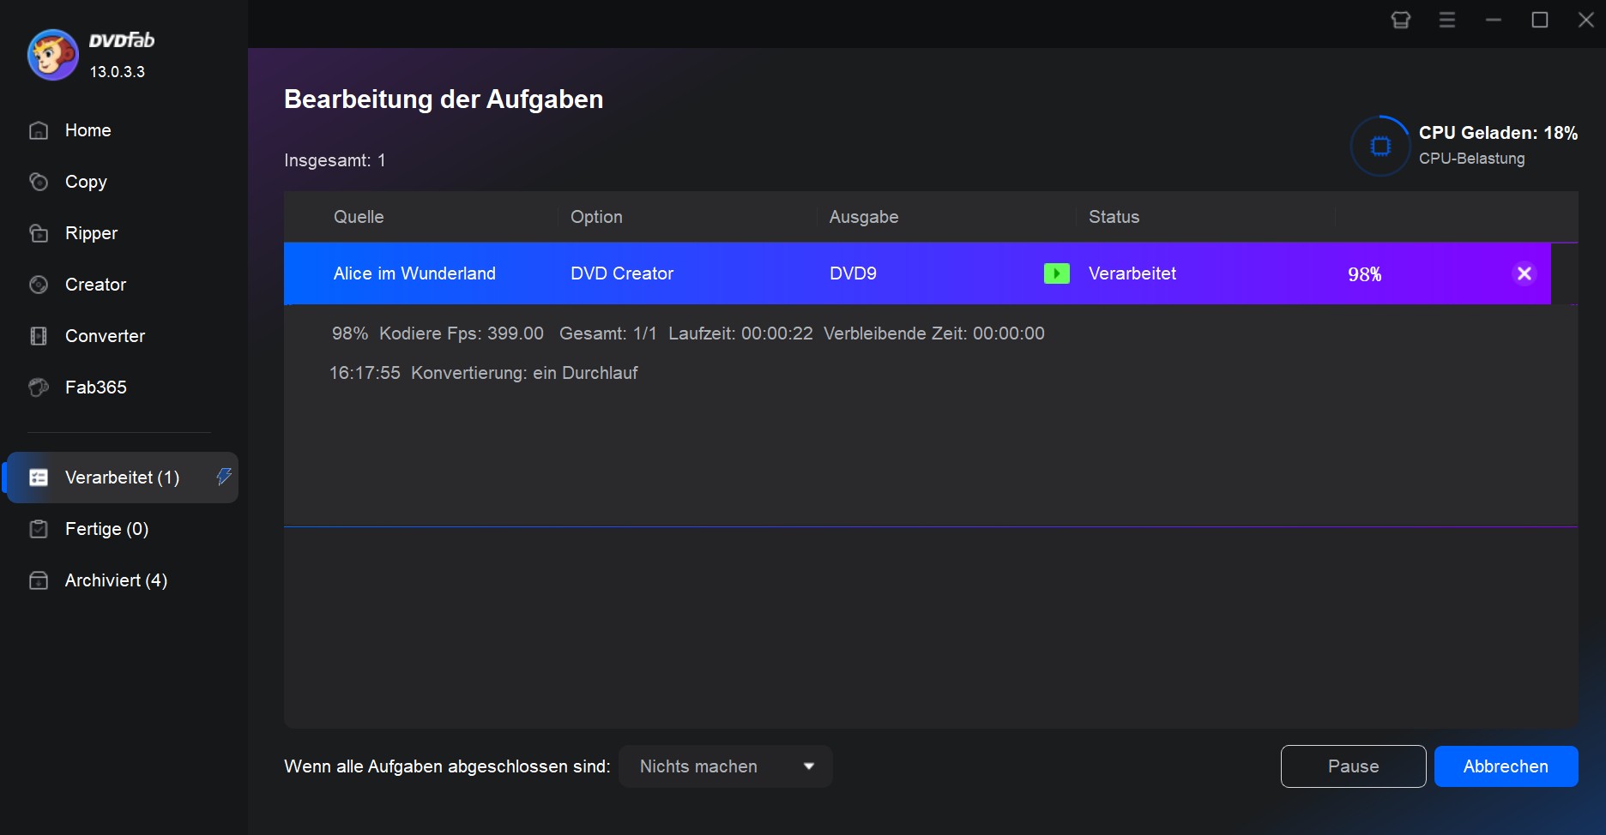Click the Fab365 palette icon

(39, 387)
